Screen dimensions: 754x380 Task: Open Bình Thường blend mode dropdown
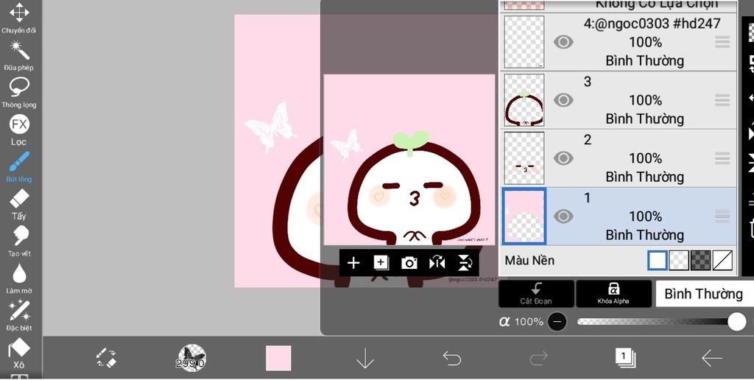click(x=705, y=294)
